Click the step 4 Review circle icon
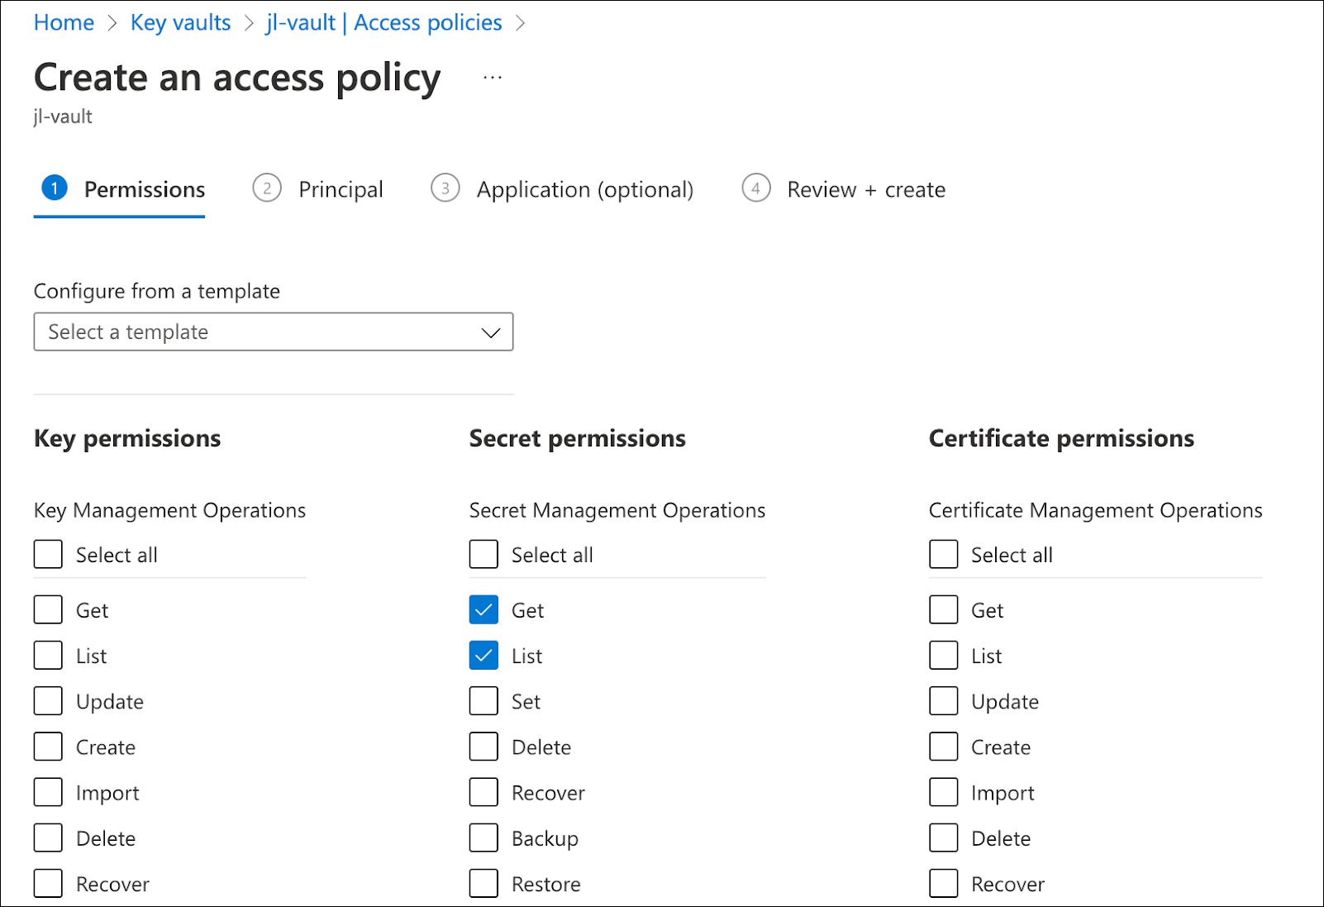Viewport: 1324px width, 907px height. (755, 189)
